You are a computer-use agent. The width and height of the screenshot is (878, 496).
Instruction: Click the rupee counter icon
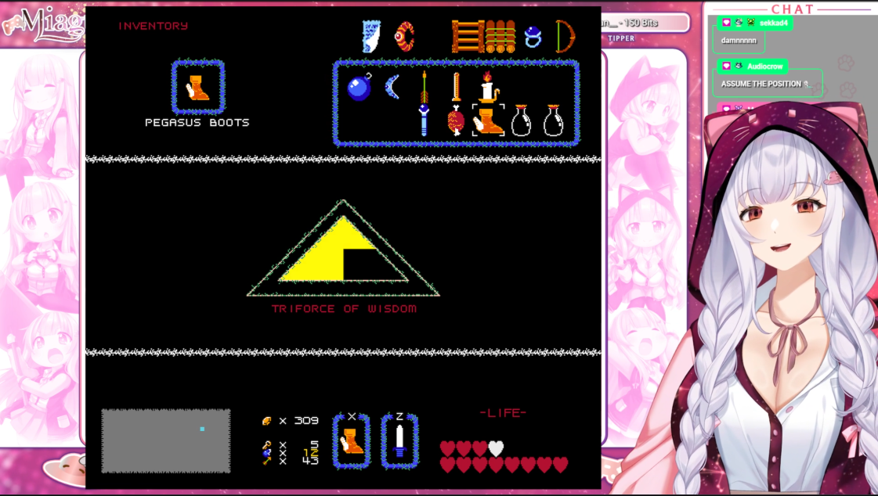[x=267, y=421]
